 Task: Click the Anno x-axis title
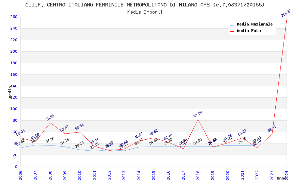tap(281, 178)
